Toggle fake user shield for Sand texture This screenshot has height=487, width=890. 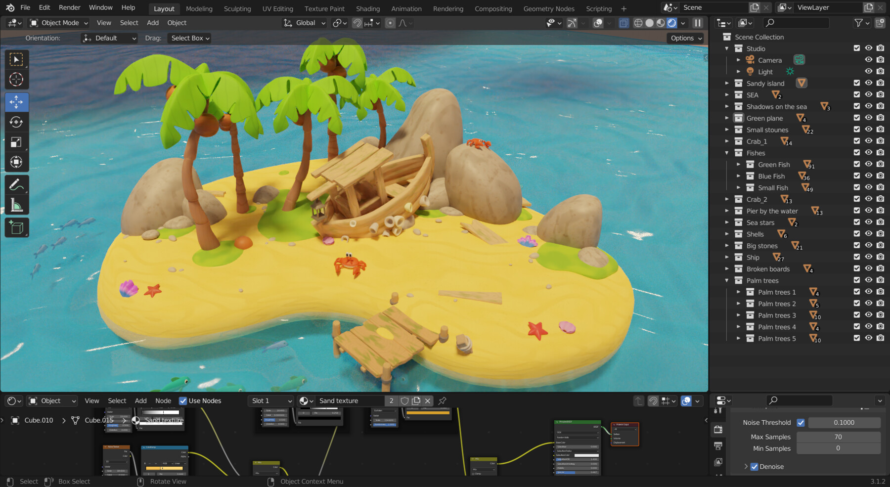click(404, 400)
